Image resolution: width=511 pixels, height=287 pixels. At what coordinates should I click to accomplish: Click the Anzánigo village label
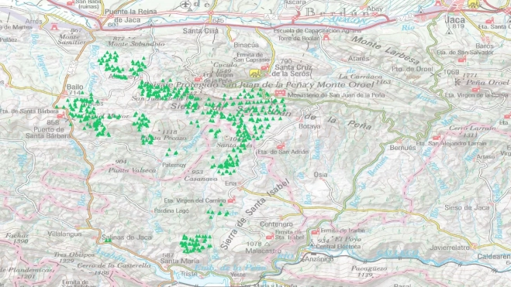319,259
